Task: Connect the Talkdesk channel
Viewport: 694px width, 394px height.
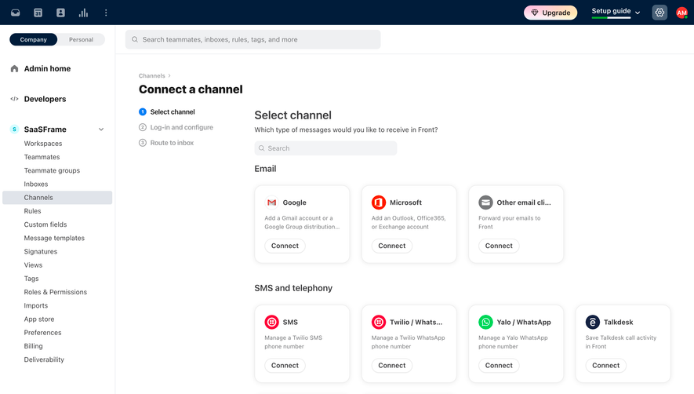Action: (606, 366)
